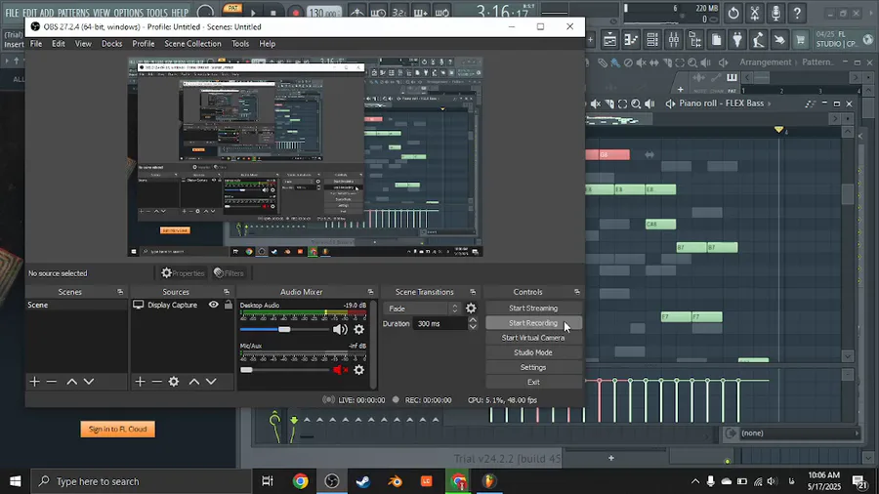Screen dimensions: 879x494
Task: Pop out the Audio Mixer dock icon
Action: 370,292
